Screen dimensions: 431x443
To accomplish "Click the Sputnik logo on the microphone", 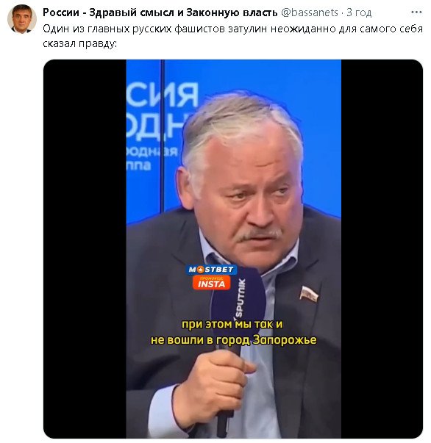I will [240, 298].
